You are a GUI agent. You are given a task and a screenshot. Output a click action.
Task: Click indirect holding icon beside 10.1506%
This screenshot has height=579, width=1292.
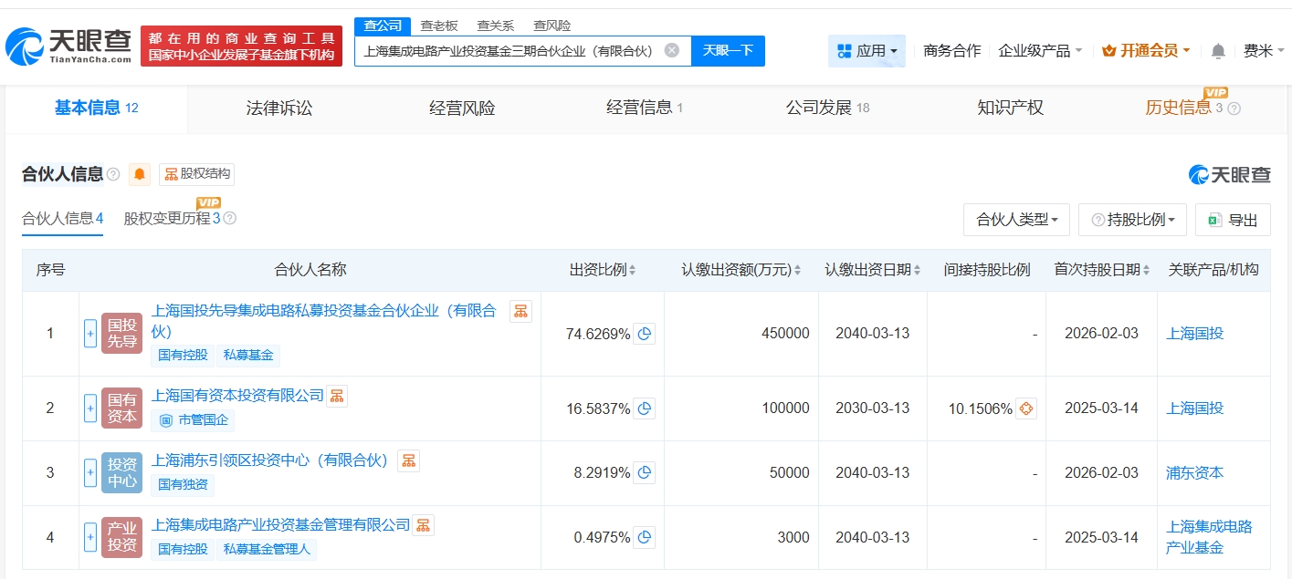coord(1025,408)
